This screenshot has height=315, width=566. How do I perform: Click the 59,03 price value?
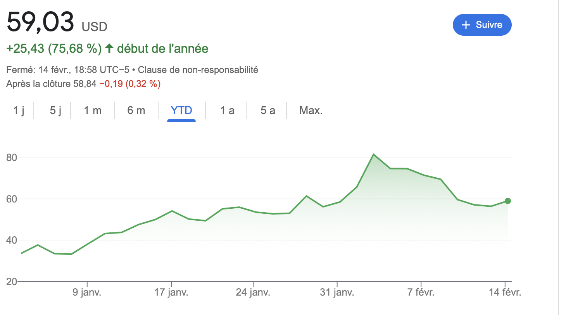[40, 22]
